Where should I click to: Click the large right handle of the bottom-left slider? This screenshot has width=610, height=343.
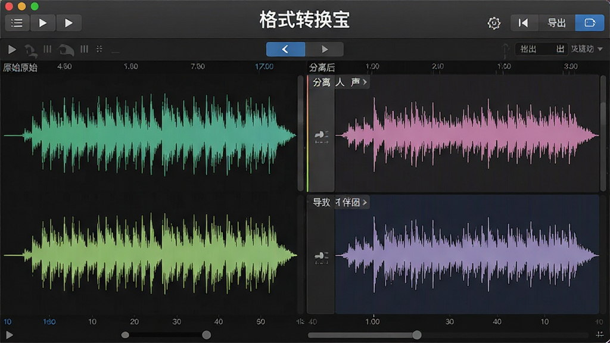point(207,335)
